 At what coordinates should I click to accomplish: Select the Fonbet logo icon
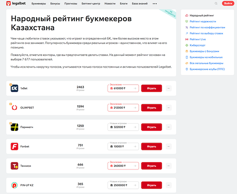[14, 146]
